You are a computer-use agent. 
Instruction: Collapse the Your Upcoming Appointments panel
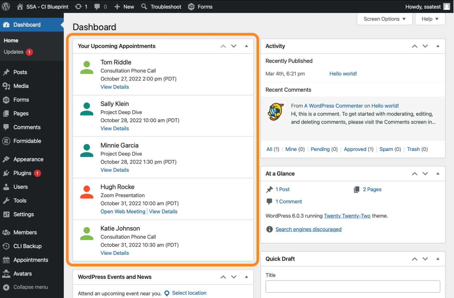pyautogui.click(x=246, y=46)
